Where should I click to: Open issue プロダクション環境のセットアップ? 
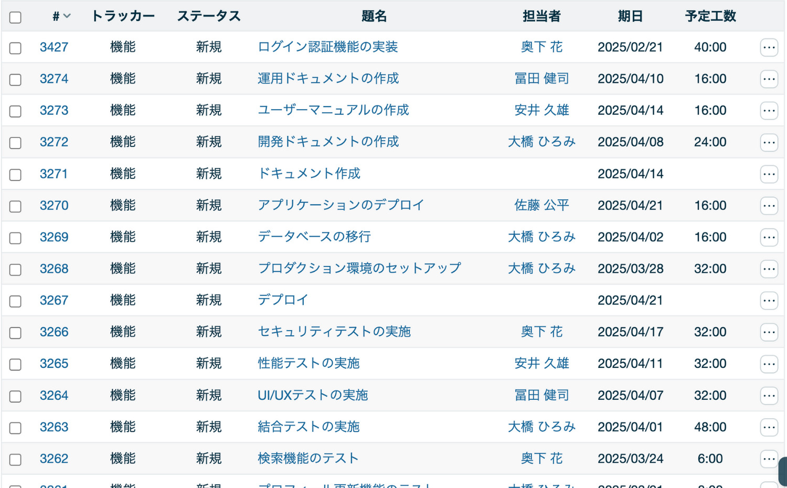[359, 269]
